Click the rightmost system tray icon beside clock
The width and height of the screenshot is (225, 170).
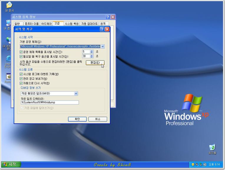205,164
